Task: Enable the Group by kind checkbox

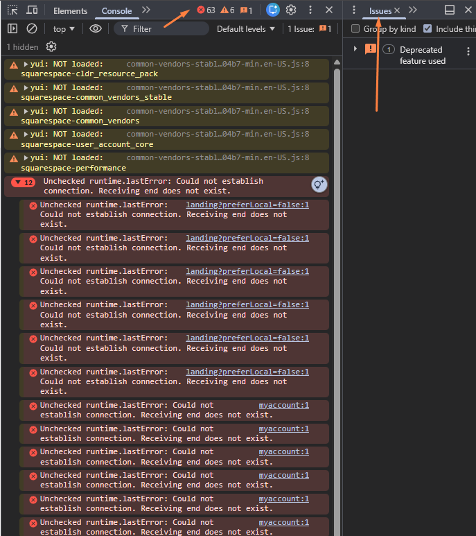Action: pyautogui.click(x=355, y=29)
